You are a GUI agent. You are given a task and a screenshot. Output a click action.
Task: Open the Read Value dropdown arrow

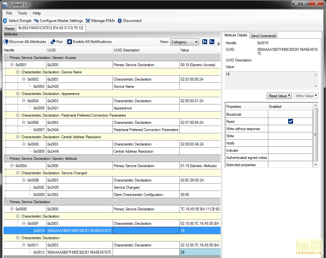[x=289, y=96]
